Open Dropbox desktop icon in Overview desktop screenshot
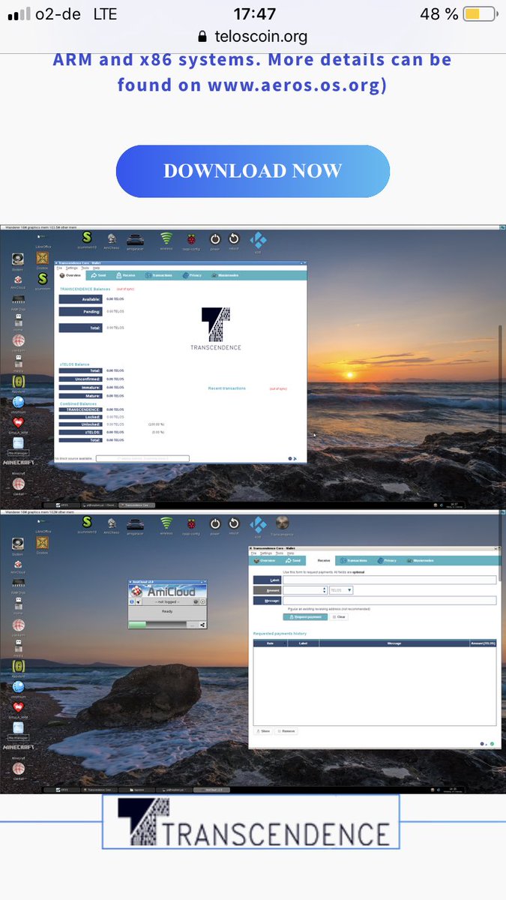 (x=42, y=258)
